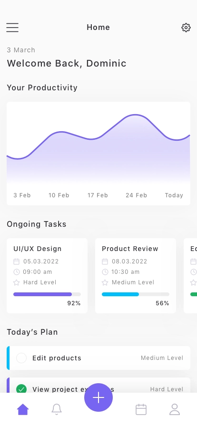Click the Medium Level star icon in Product Review

click(x=105, y=282)
